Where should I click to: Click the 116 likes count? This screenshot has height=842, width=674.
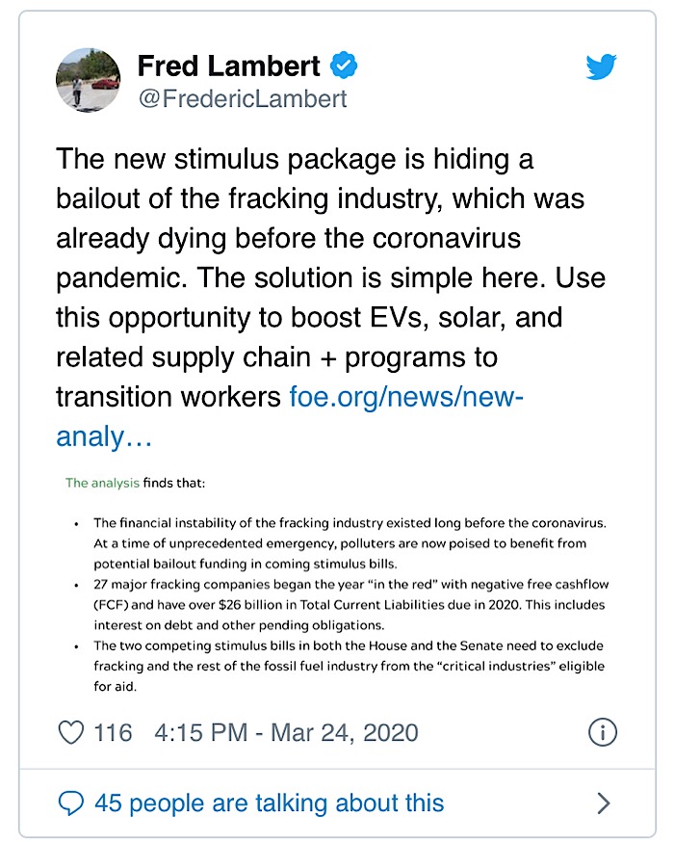(x=113, y=732)
